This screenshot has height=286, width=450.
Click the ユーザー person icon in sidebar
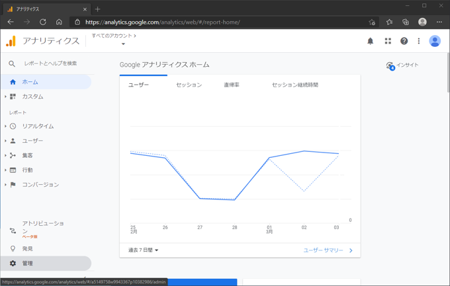coord(13,141)
